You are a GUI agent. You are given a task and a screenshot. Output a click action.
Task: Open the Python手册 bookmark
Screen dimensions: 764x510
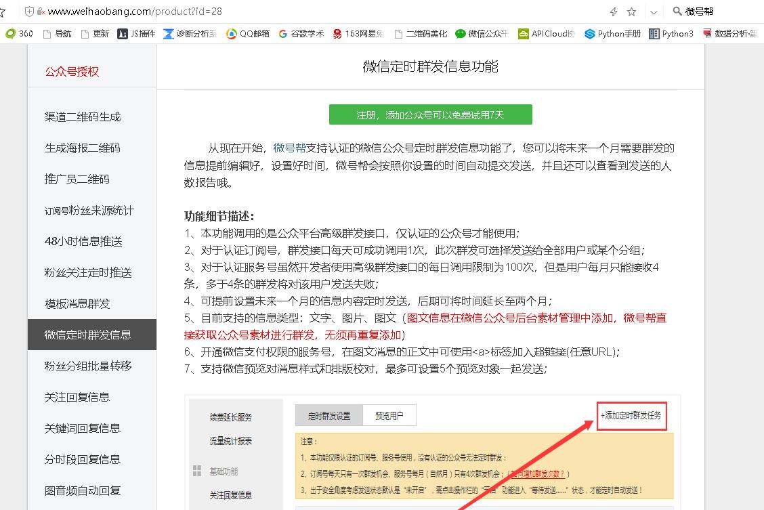coord(612,34)
